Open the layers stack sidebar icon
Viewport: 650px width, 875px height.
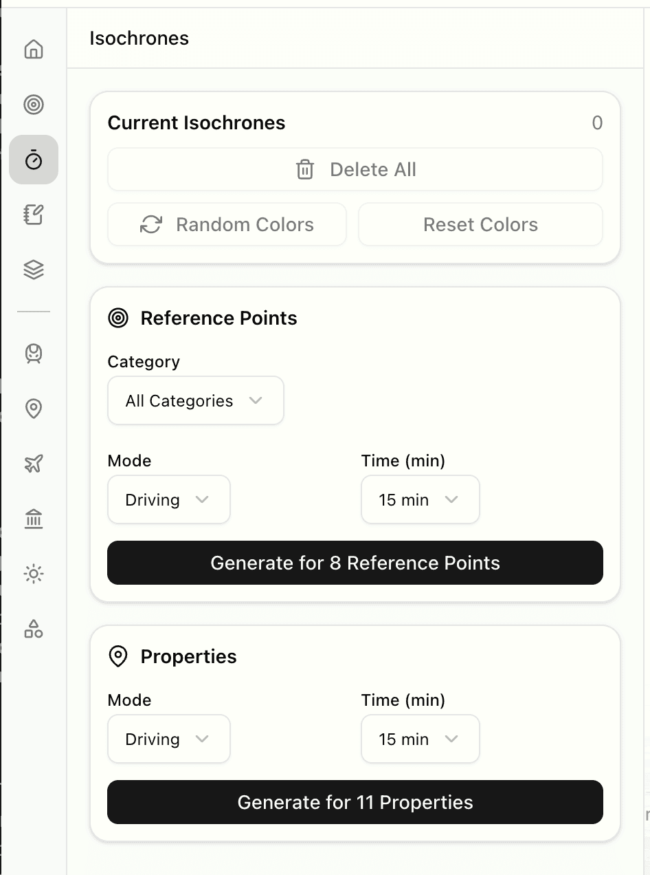pyautogui.click(x=33, y=270)
